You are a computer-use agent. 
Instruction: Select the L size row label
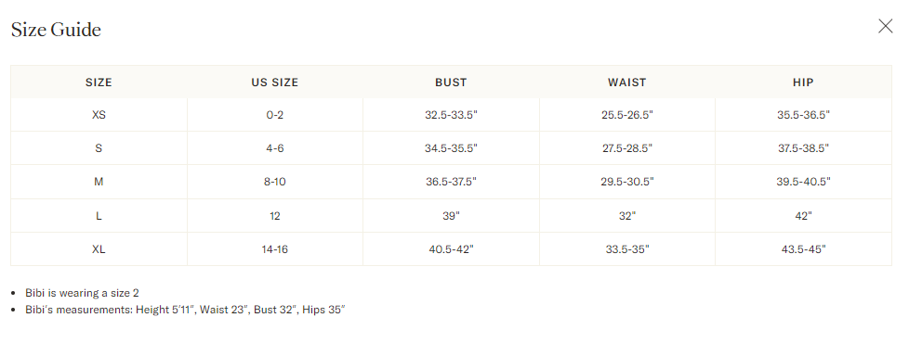(x=99, y=216)
